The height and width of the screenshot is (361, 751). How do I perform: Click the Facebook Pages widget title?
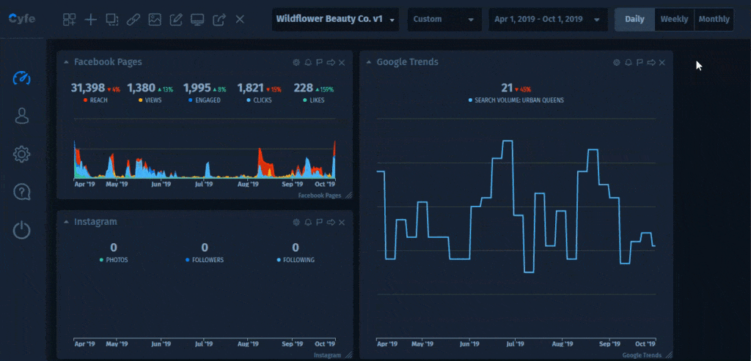108,62
